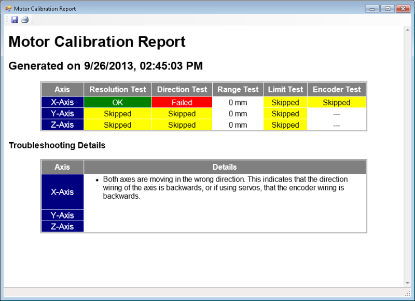The height and width of the screenshot is (301, 415).
Task: Click the Axis column header
Action: [62, 89]
